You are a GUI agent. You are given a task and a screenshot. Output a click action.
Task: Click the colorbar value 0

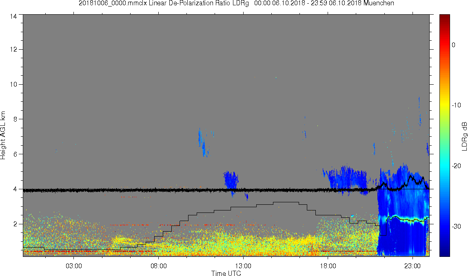coord(454,45)
